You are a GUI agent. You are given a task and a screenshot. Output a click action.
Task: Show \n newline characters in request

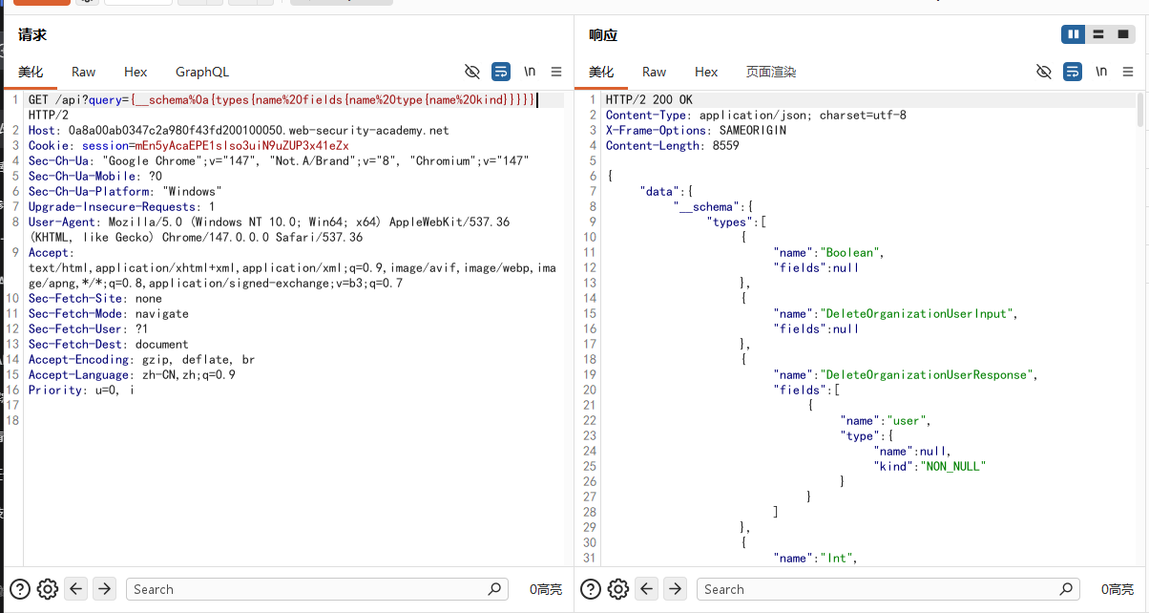[x=530, y=72]
